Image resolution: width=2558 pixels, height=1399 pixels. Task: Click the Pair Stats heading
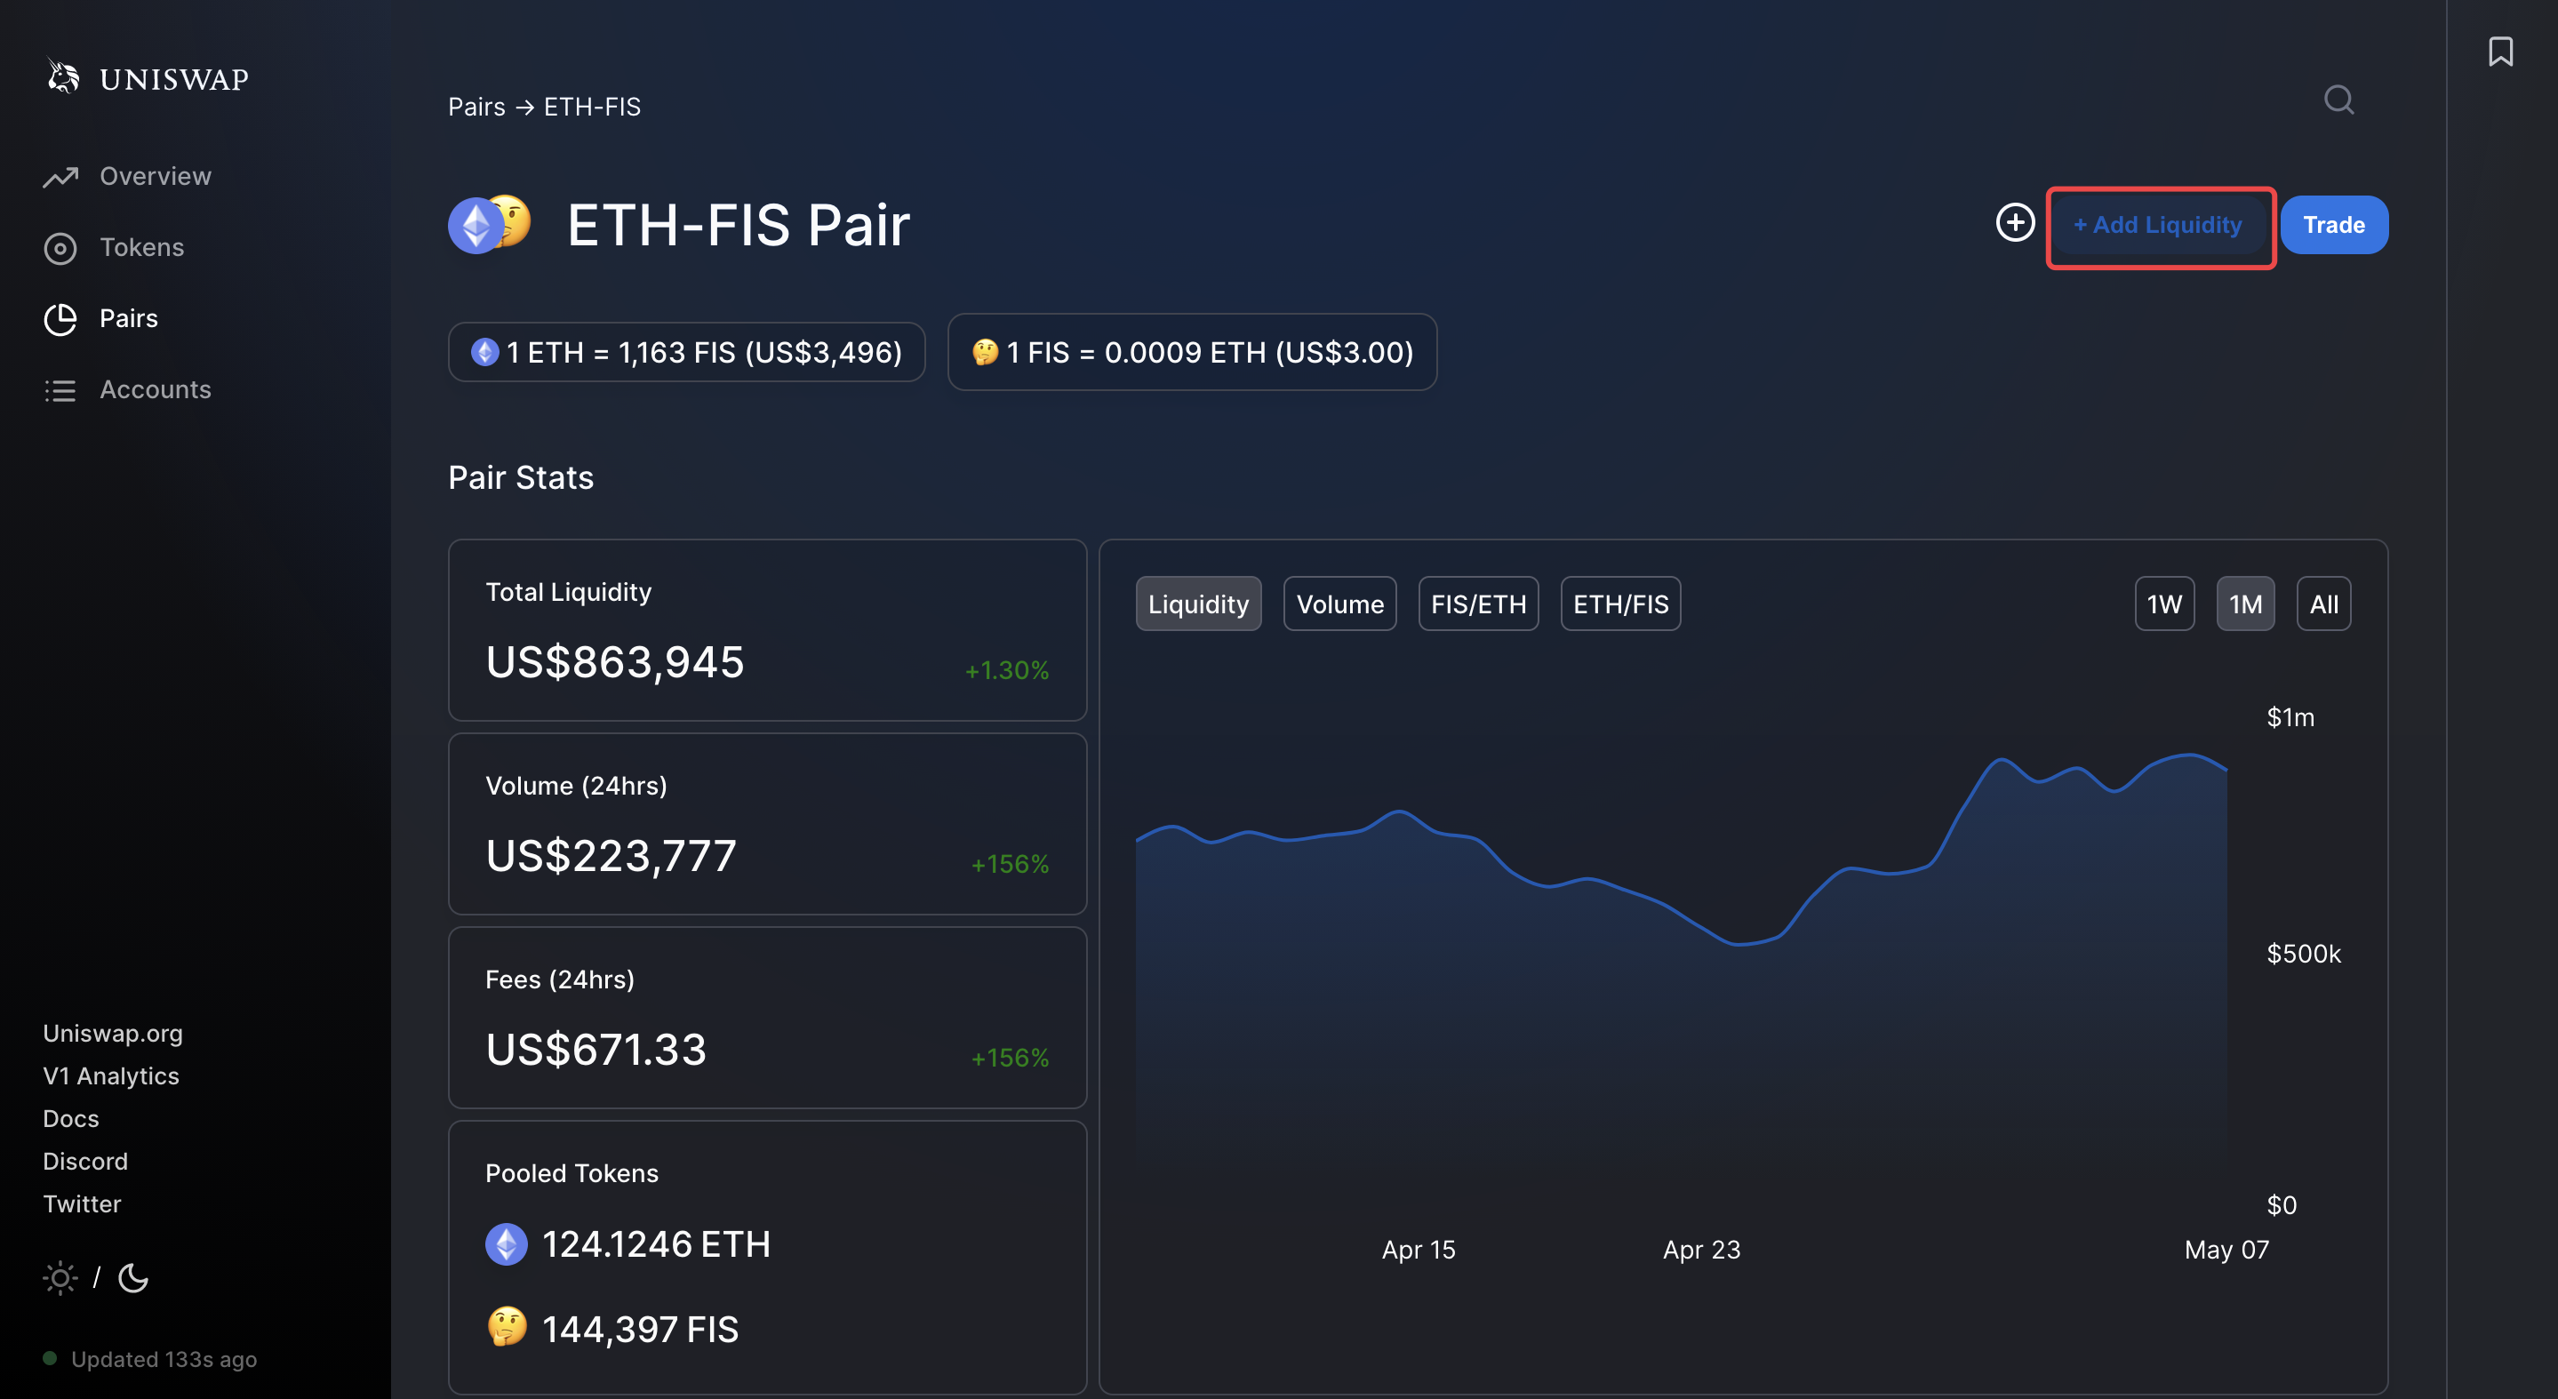[520, 477]
